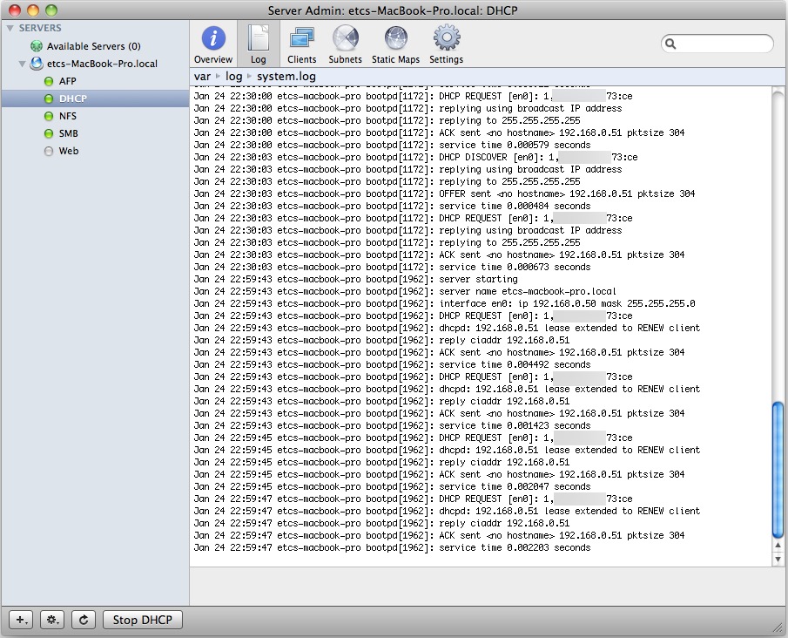Image resolution: width=788 pixels, height=638 pixels.
Task: Click the 'DHCP DISCOVER [en0]' log line
Action: (x=416, y=157)
